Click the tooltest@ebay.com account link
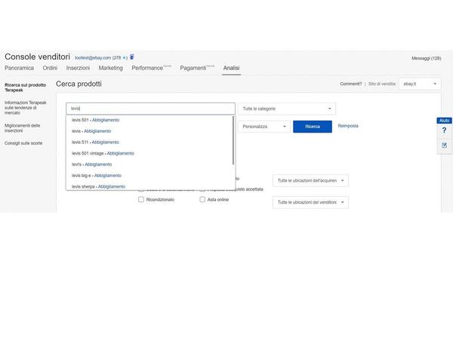 coord(93,58)
